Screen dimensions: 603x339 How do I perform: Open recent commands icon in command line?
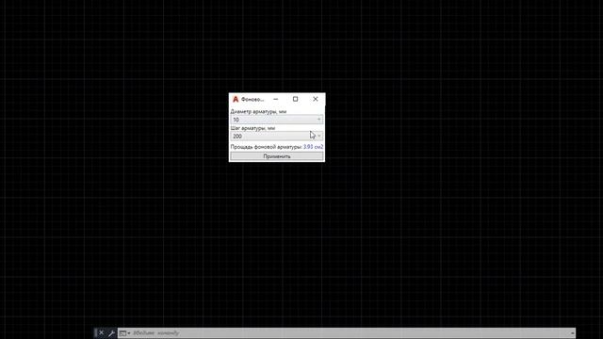[x=124, y=333]
